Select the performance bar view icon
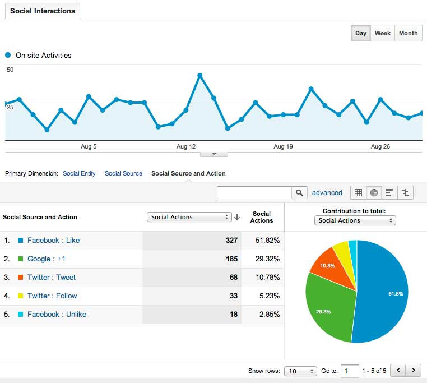This screenshot has width=427, height=383. tap(389, 192)
